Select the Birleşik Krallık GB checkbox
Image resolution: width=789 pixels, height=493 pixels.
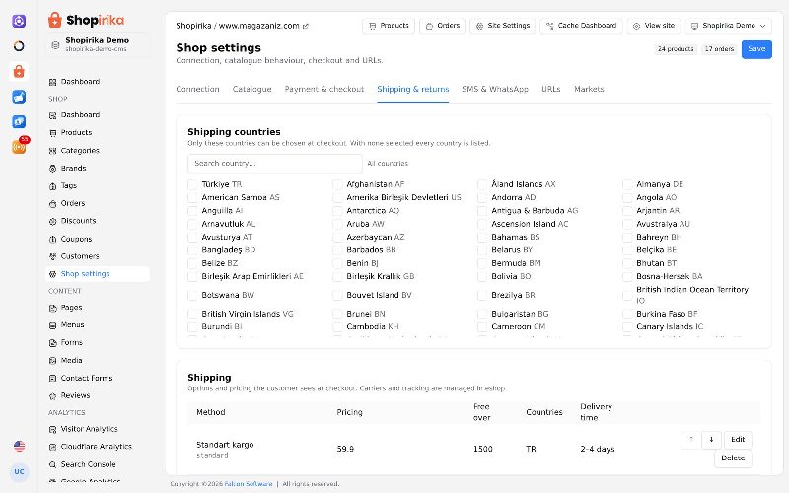point(337,276)
